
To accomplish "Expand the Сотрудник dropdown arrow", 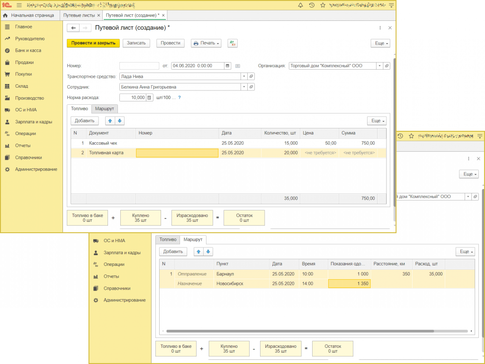I will 244,87.
